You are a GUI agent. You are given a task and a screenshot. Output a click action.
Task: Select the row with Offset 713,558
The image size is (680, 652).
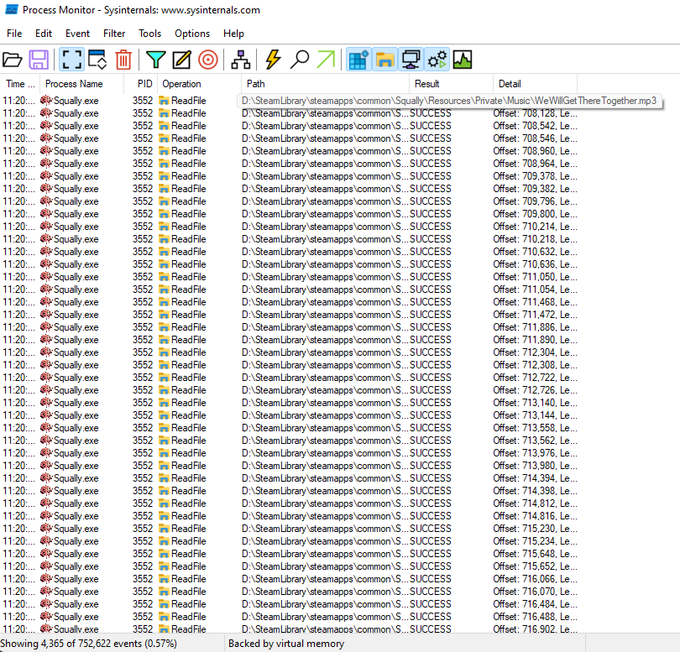[x=290, y=428]
